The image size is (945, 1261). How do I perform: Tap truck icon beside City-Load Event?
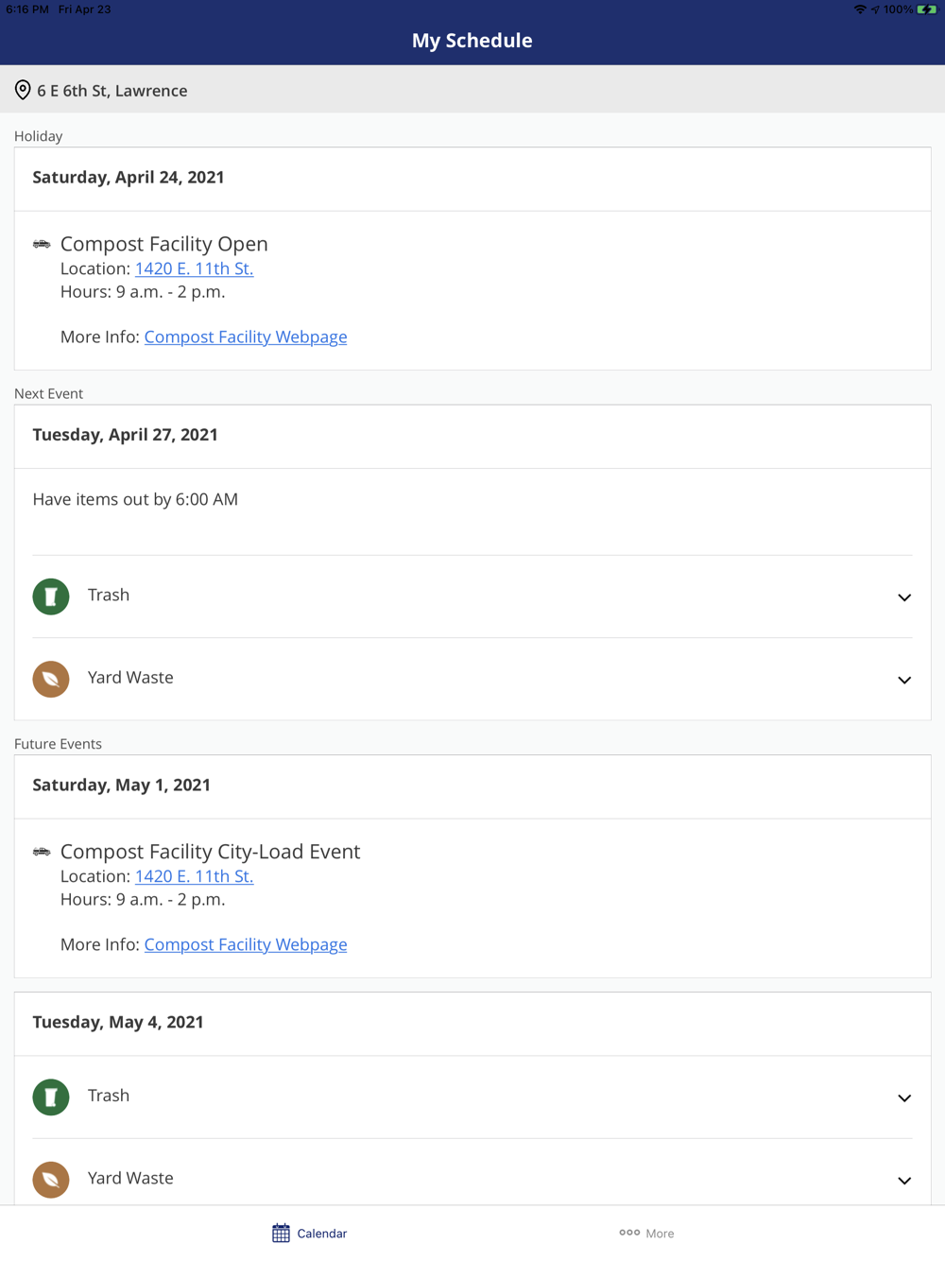click(42, 852)
